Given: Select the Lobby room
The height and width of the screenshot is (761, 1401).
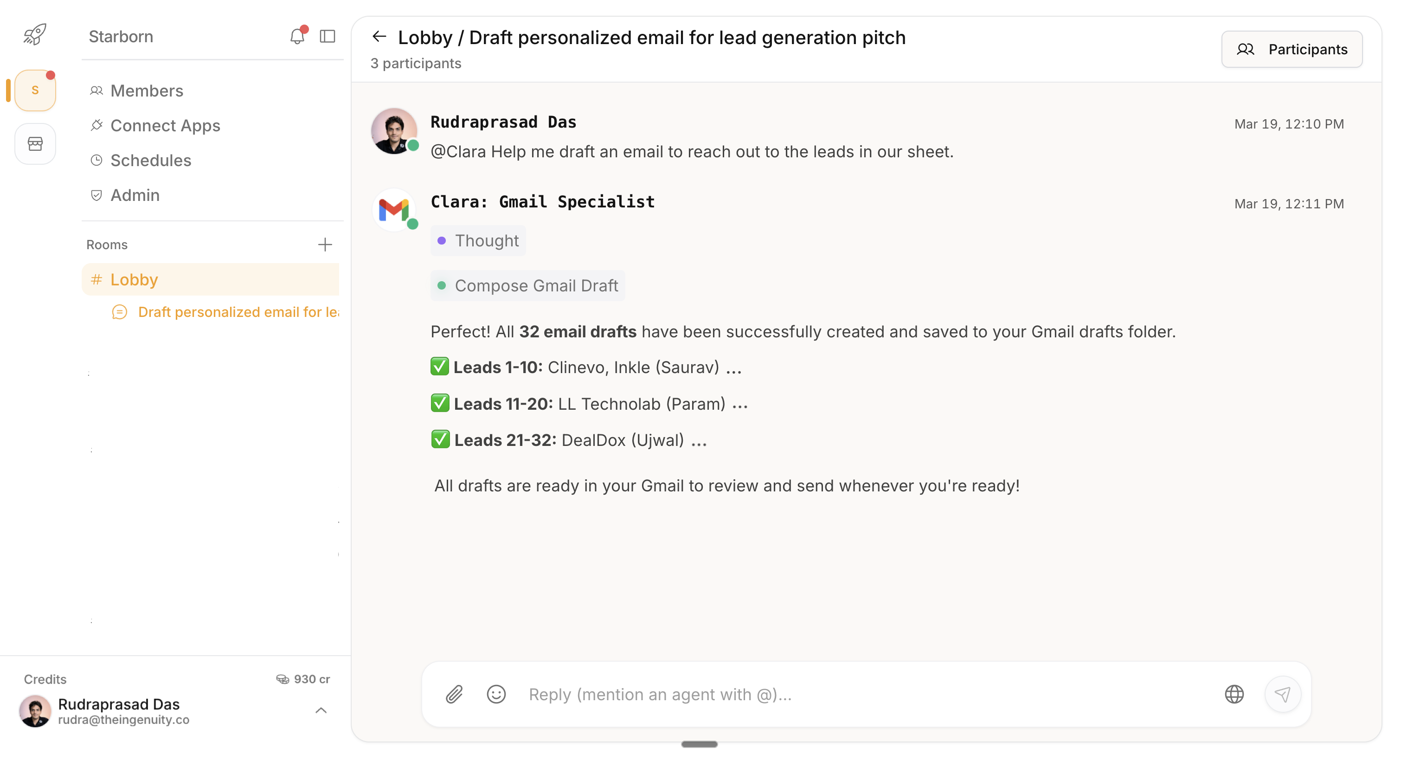Looking at the screenshot, I should click(134, 279).
